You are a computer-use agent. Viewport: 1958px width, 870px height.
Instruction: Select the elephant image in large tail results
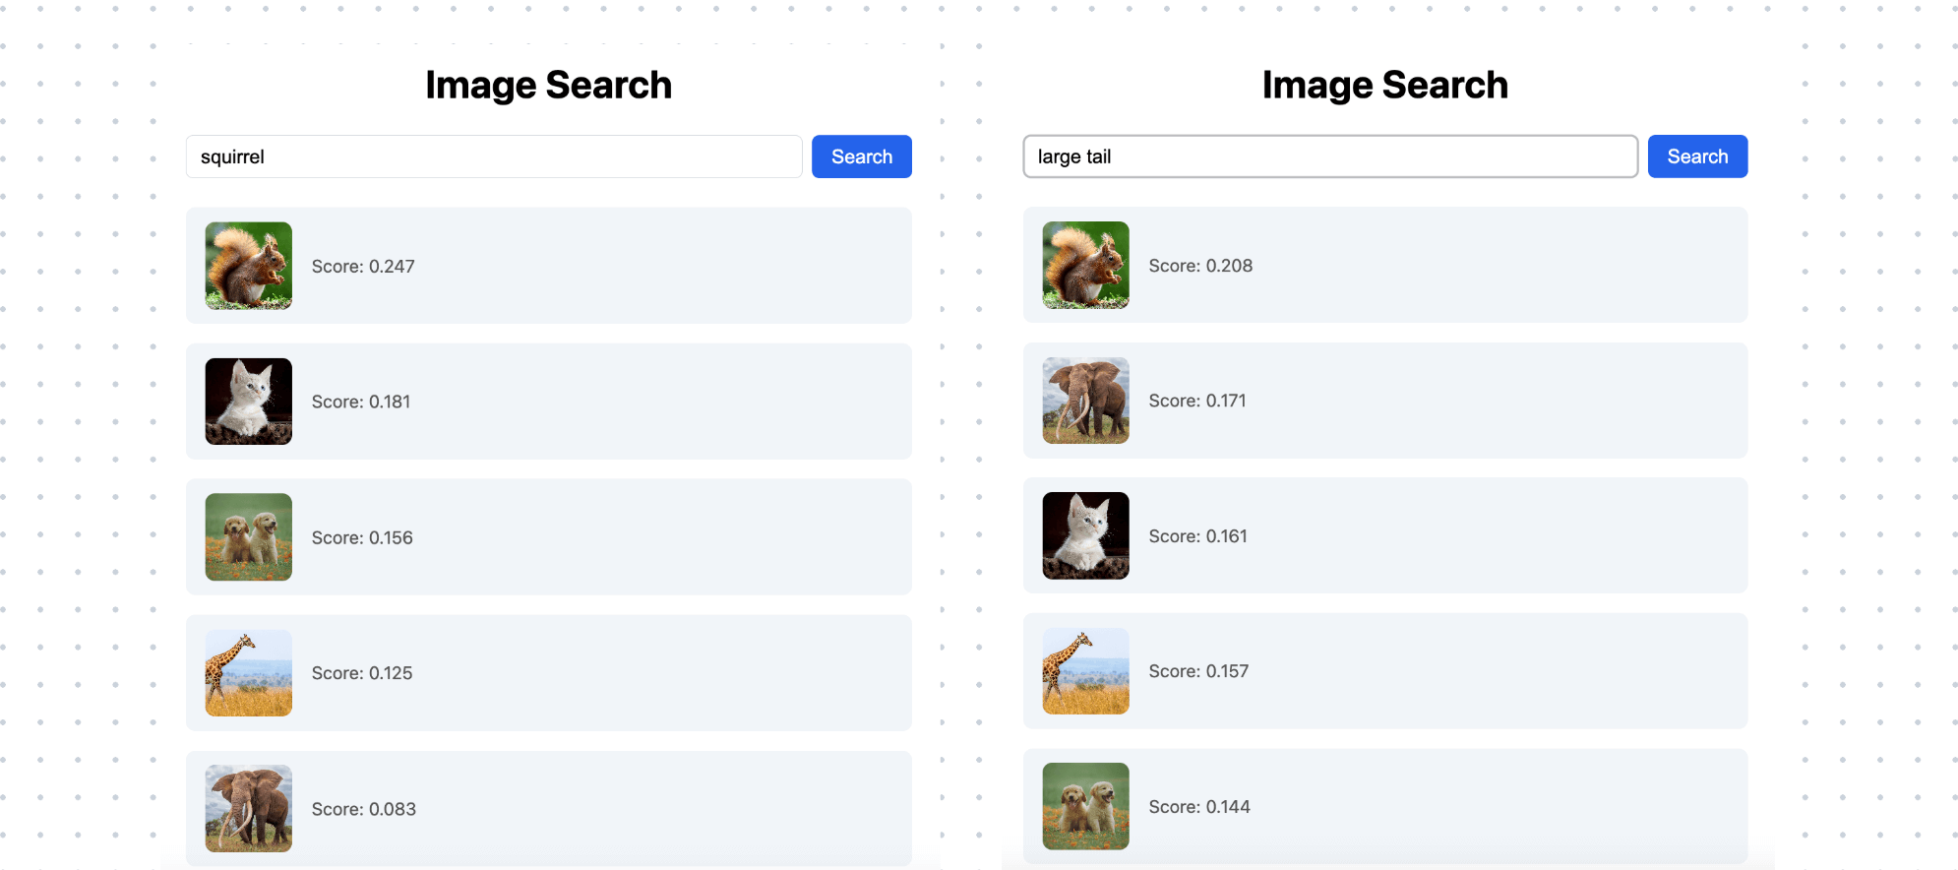pyautogui.click(x=1084, y=401)
